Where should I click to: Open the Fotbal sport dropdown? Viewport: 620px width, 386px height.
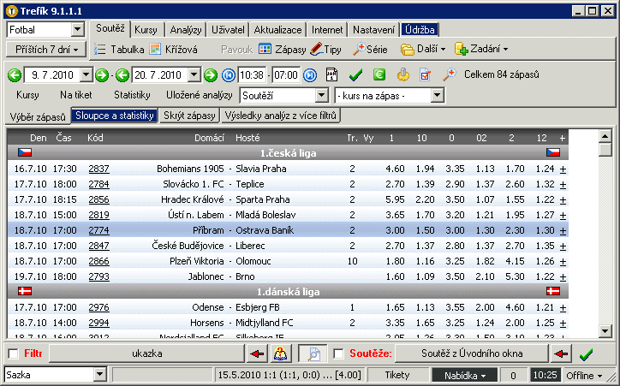(x=78, y=30)
